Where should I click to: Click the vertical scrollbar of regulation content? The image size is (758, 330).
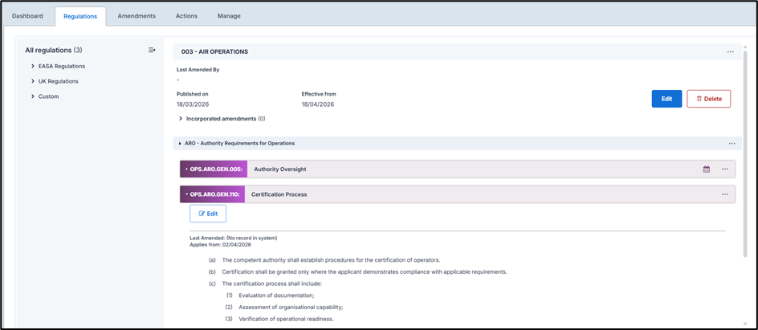pyautogui.click(x=746, y=161)
